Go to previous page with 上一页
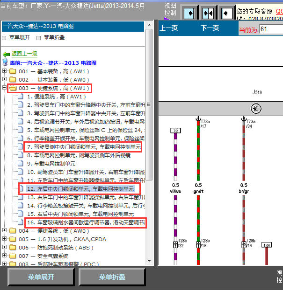This screenshot has height=291, width=283. pos(169,28)
